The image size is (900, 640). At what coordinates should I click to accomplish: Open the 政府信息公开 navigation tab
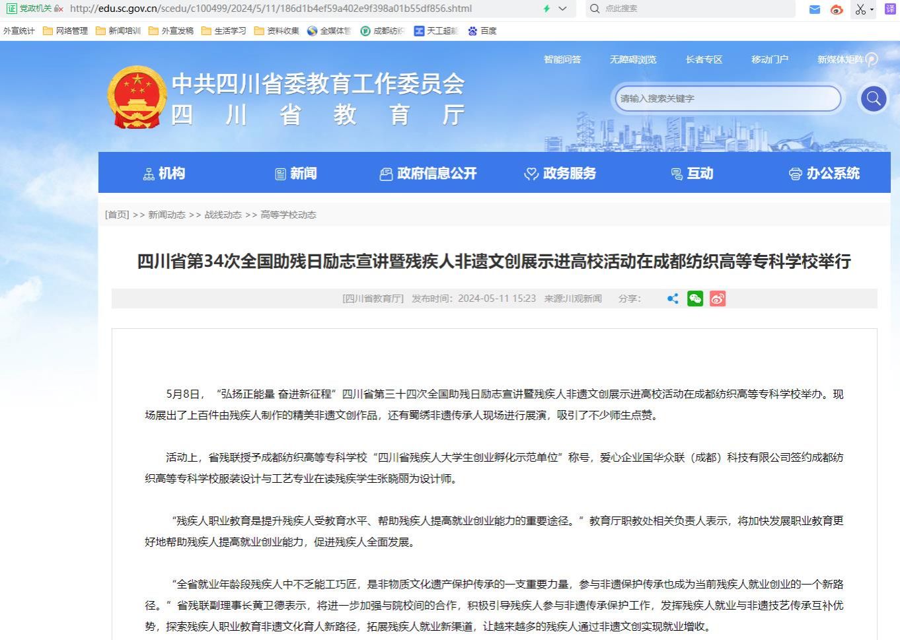click(428, 173)
